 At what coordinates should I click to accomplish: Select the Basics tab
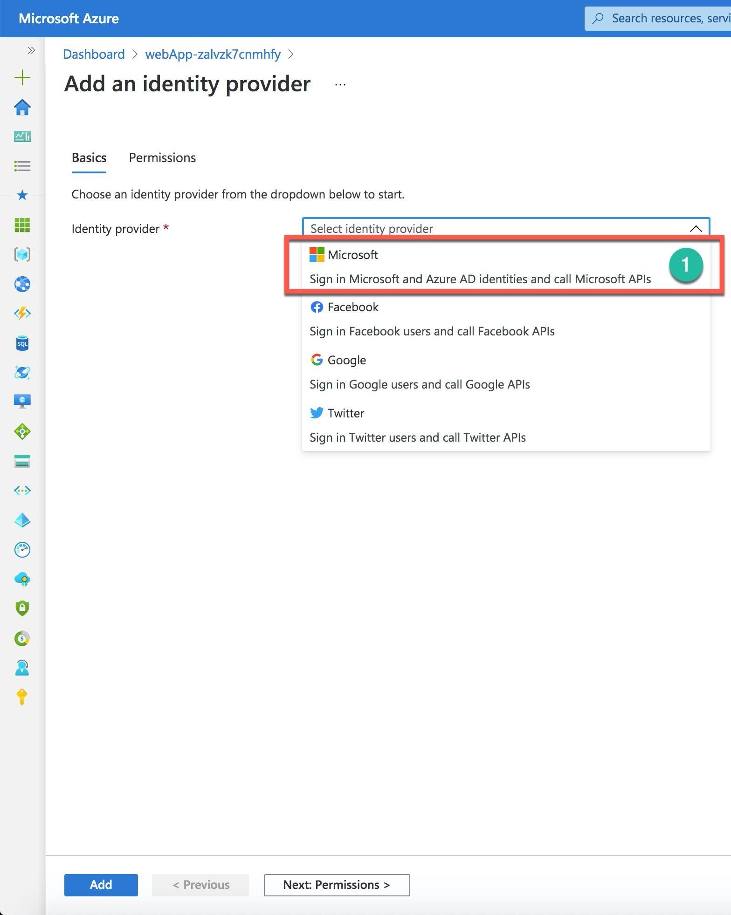tap(89, 158)
